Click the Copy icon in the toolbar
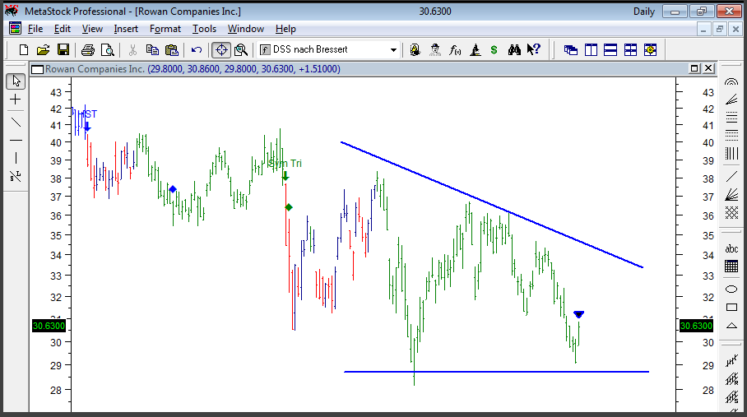This screenshot has width=747, height=417. click(x=152, y=49)
